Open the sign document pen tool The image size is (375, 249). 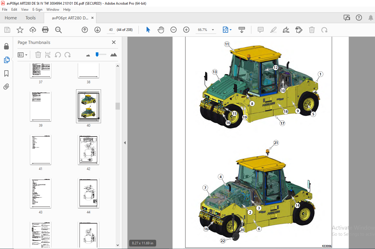pos(286,30)
